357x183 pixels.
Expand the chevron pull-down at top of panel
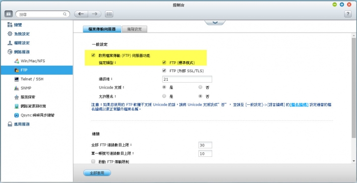pyautogui.click(x=215, y=22)
